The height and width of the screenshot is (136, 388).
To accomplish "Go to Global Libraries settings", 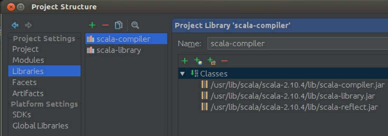I will [40, 126].
